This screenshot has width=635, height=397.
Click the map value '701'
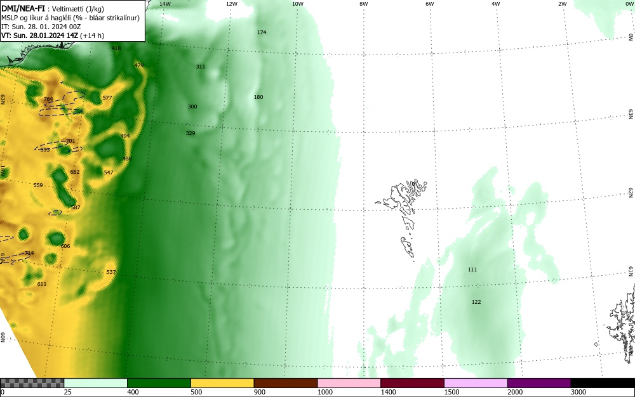click(70, 141)
